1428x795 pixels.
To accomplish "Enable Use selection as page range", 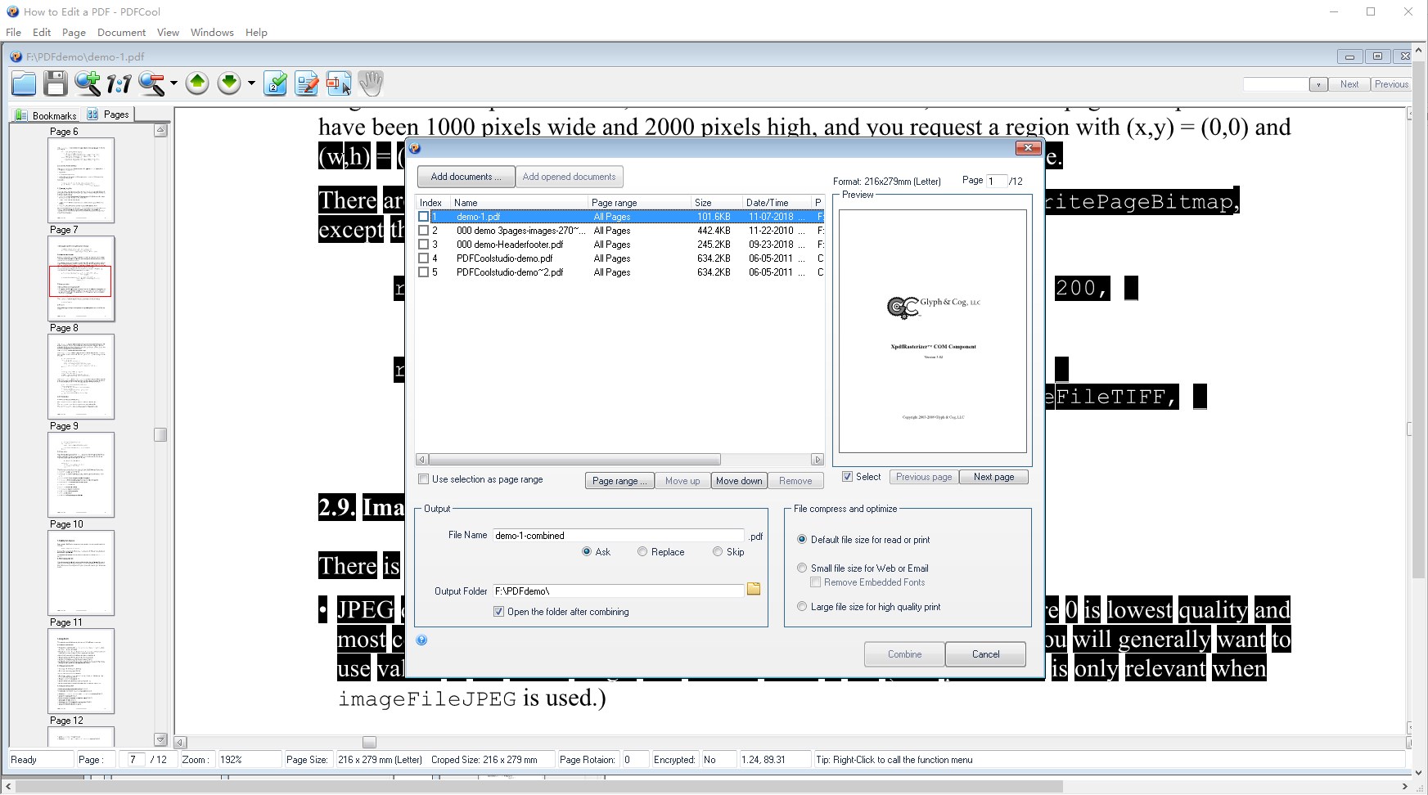I will tap(423, 479).
